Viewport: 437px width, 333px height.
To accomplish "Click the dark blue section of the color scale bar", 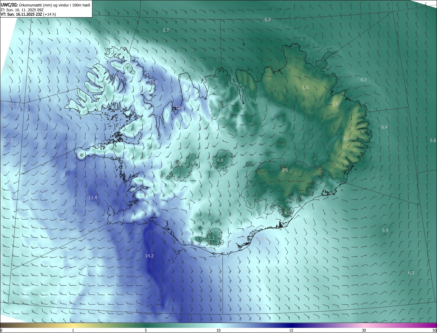I will pyautogui.click(x=291, y=325).
